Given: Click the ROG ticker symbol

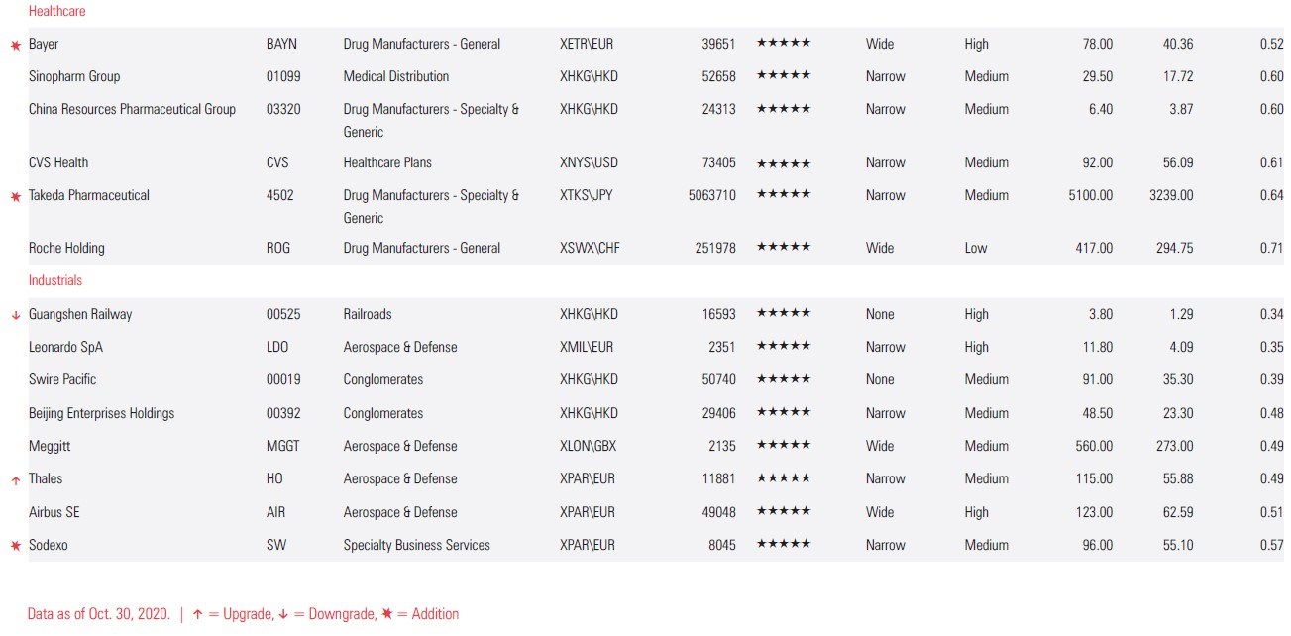Looking at the screenshot, I should 278,248.
